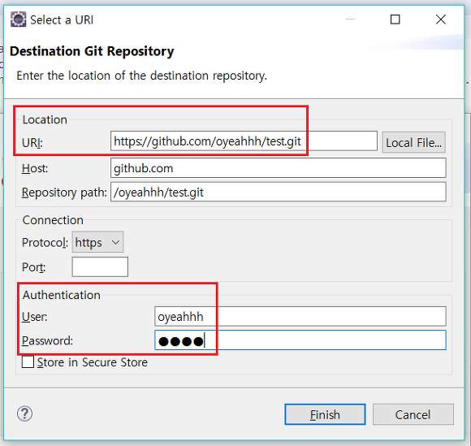The height and width of the screenshot is (446, 471).
Task: Select the User field with oyeahhh
Action: click(300, 317)
